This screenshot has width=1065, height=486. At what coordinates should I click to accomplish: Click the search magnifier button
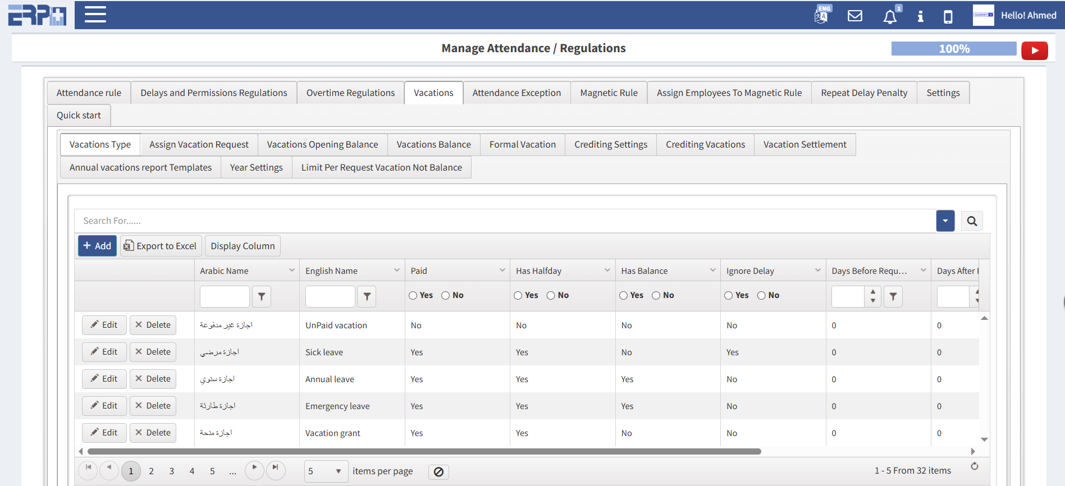972,221
